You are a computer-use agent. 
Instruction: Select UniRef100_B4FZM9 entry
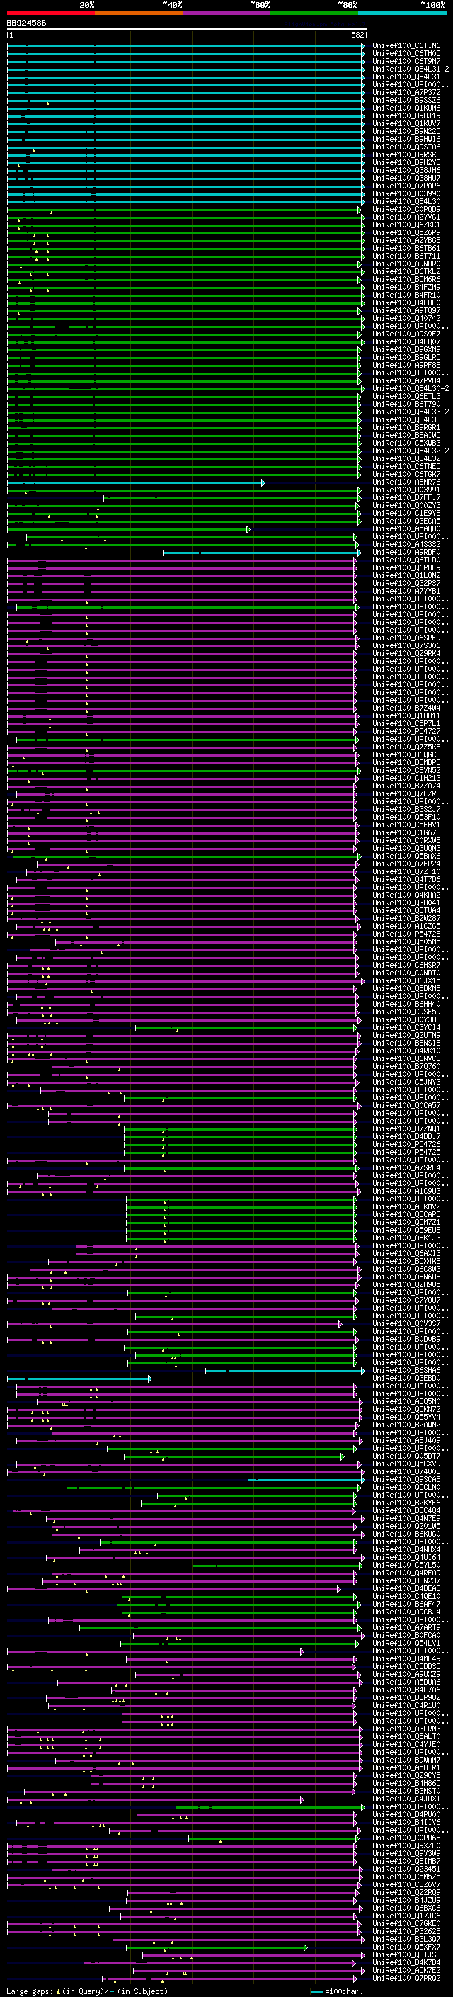tap(406, 287)
